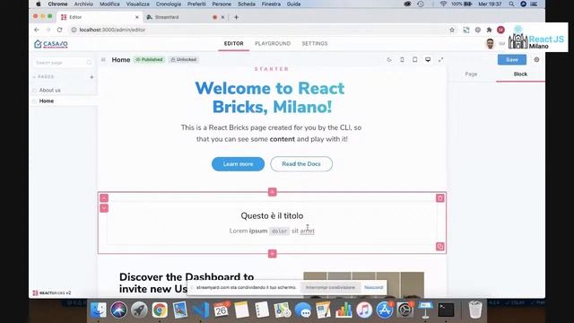Screen dimensions: 574x323
Task: Open Finder from the Dock
Action: coord(99,310)
